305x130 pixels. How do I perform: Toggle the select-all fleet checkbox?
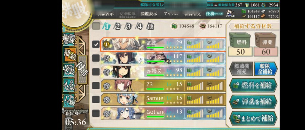96,26
